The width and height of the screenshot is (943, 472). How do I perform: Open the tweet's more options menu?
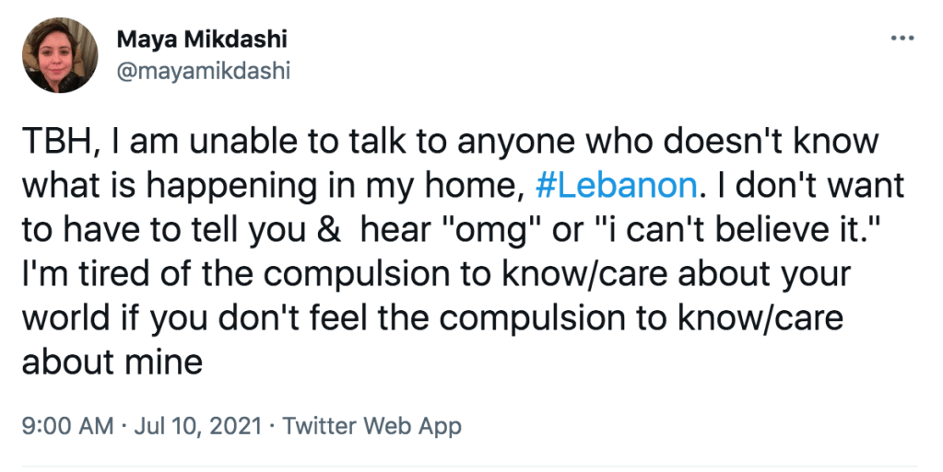coord(900,39)
